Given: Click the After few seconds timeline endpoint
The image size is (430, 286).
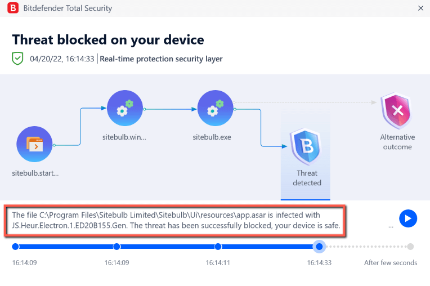Looking at the screenshot, I should 410,247.
